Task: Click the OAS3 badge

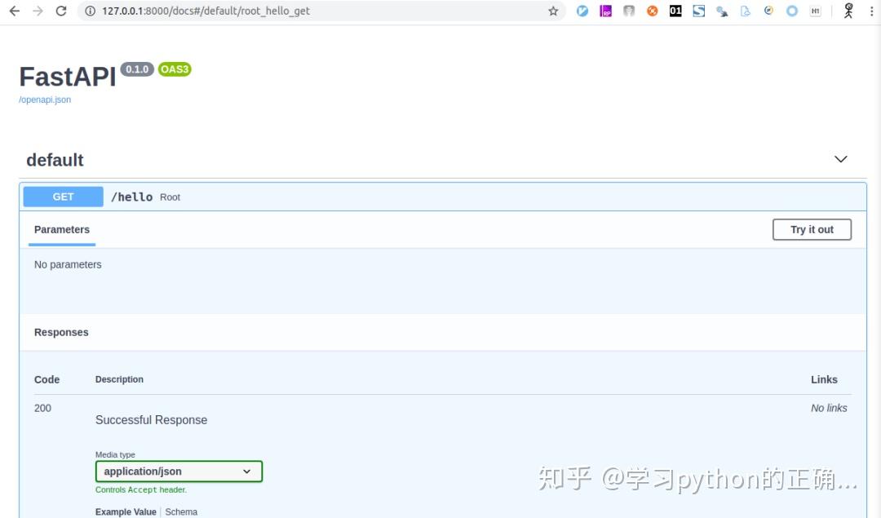Action: click(x=175, y=69)
